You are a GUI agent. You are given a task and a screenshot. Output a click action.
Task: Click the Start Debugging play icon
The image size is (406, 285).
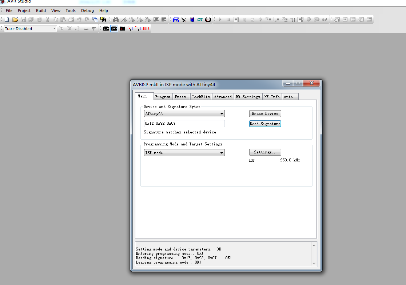[x=220, y=19]
